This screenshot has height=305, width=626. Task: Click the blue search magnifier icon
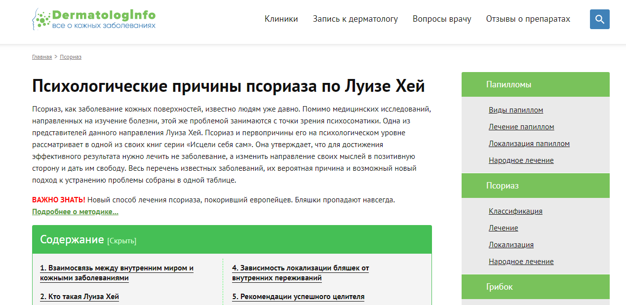[599, 19]
